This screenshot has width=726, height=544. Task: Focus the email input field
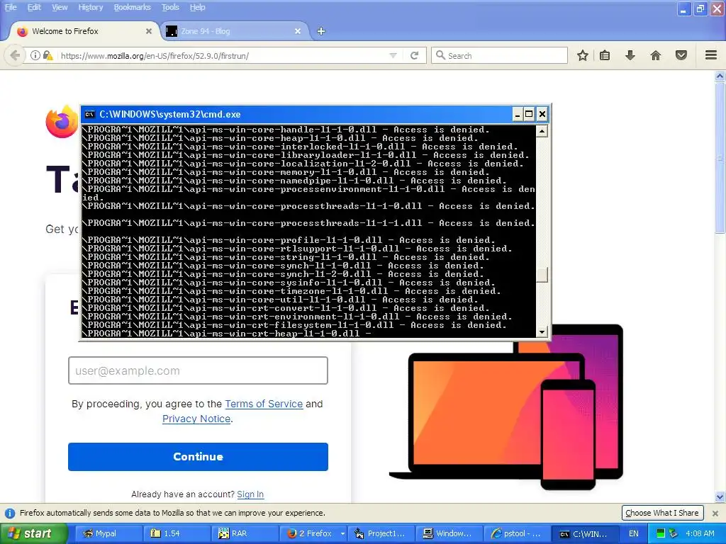click(199, 370)
